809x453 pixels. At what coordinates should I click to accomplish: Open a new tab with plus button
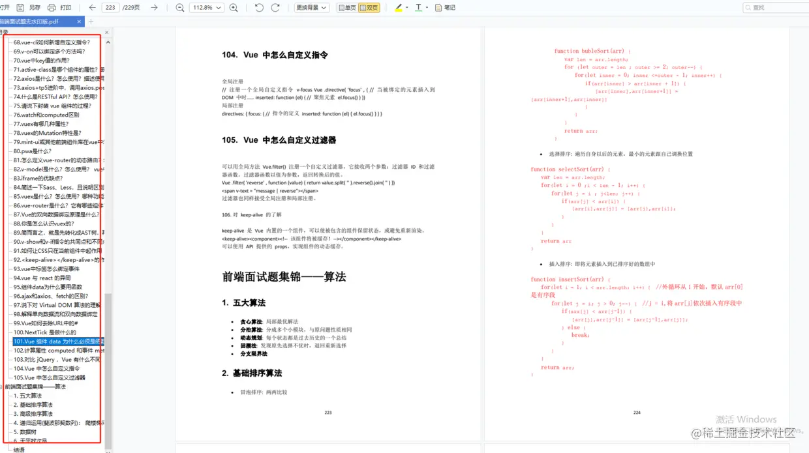(91, 22)
